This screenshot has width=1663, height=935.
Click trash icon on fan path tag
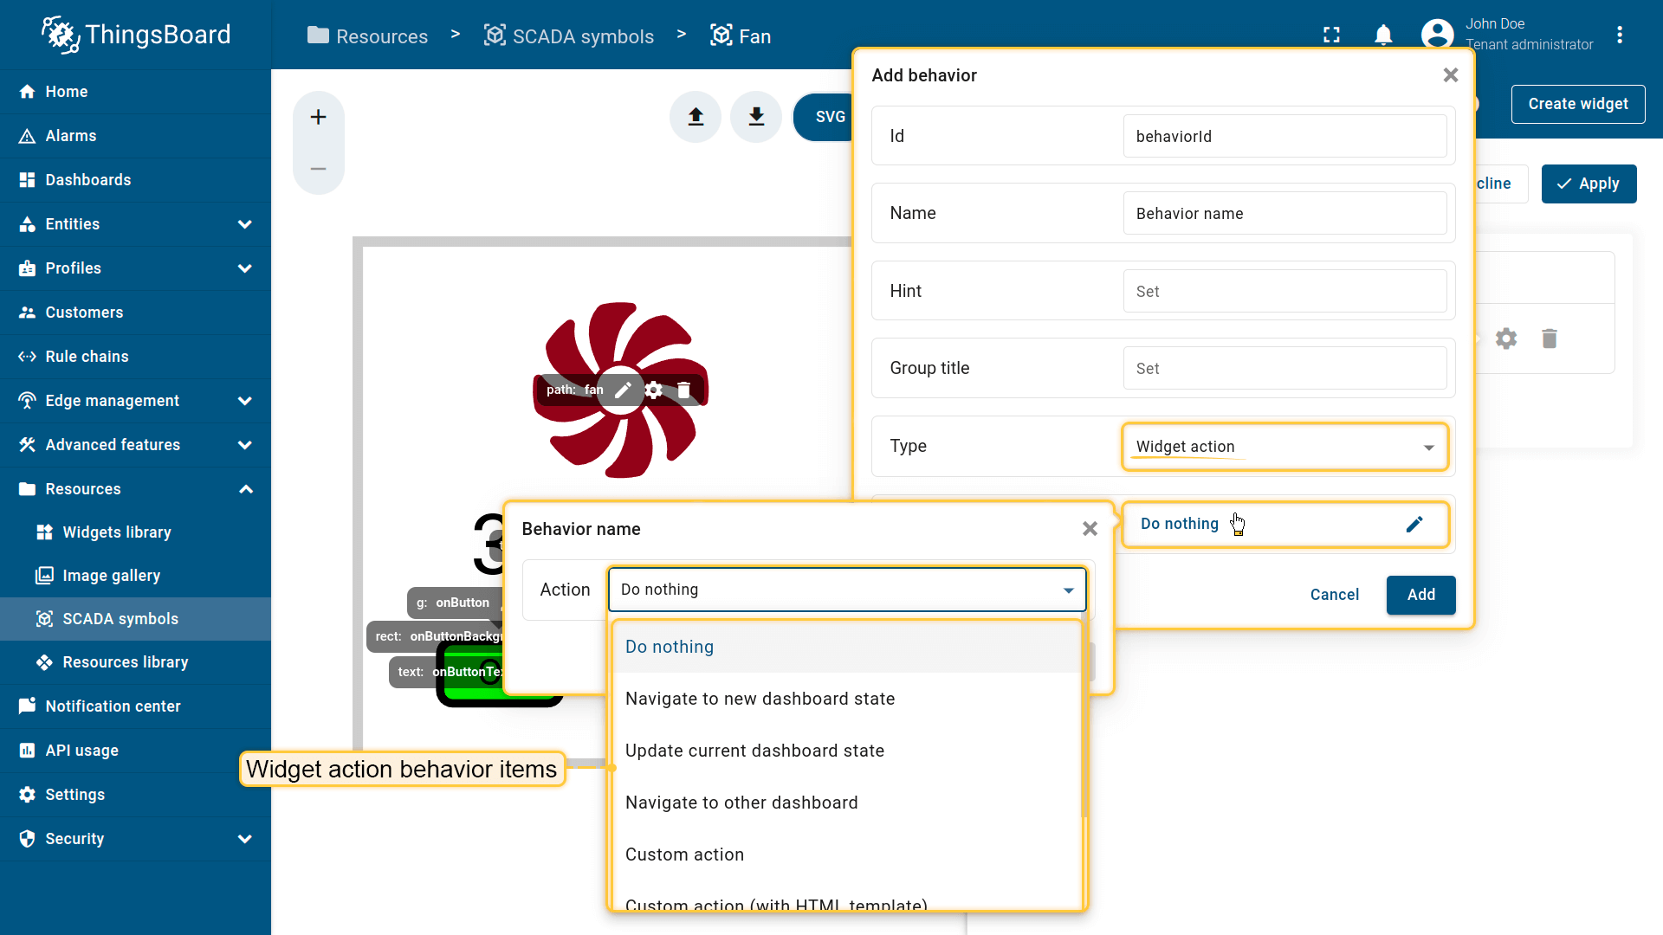pos(684,390)
